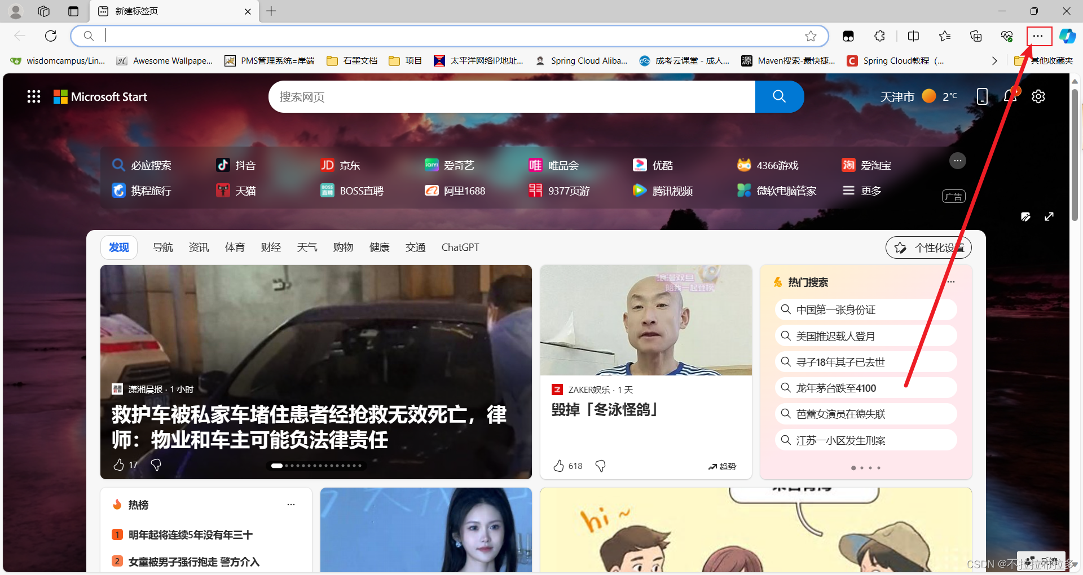Open Edge Settings and more menu
Screen dimensions: 1083x575
[1038, 36]
